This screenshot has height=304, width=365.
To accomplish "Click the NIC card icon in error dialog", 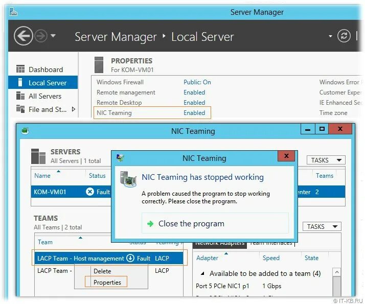I will point(128,179).
